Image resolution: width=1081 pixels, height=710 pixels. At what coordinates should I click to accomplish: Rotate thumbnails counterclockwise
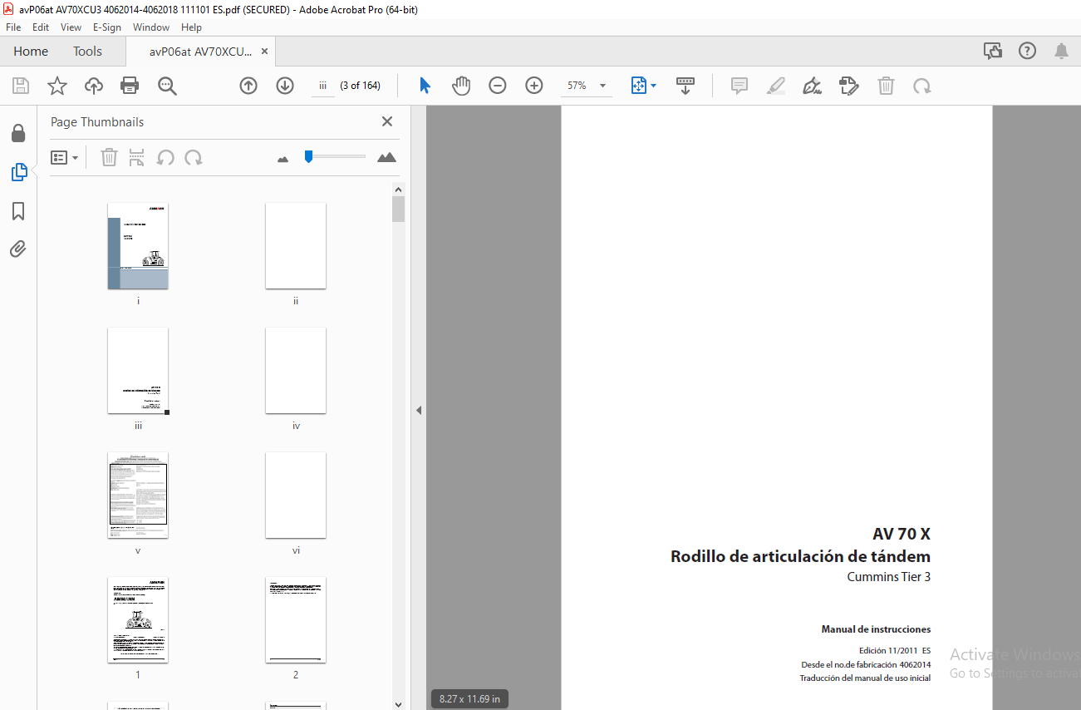pos(165,157)
